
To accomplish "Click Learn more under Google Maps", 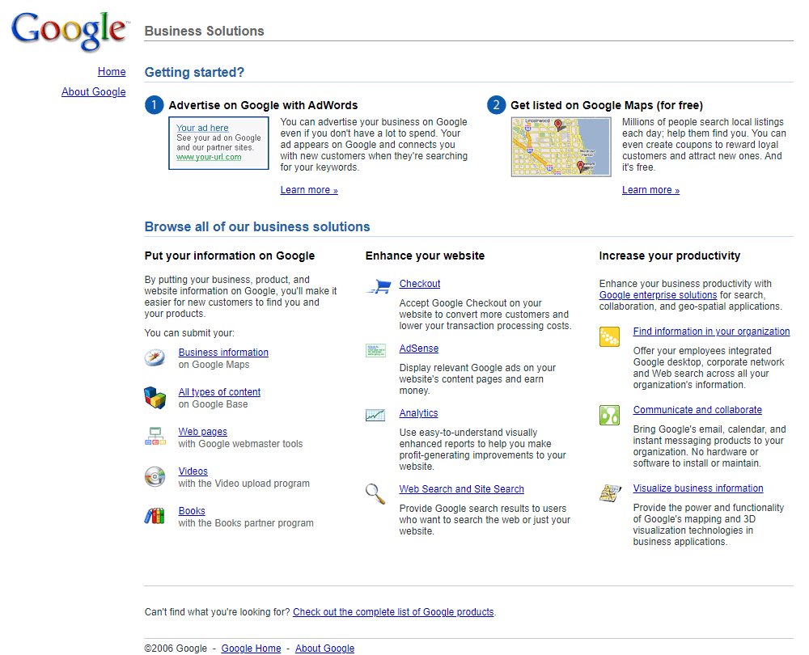I will pyautogui.click(x=650, y=190).
